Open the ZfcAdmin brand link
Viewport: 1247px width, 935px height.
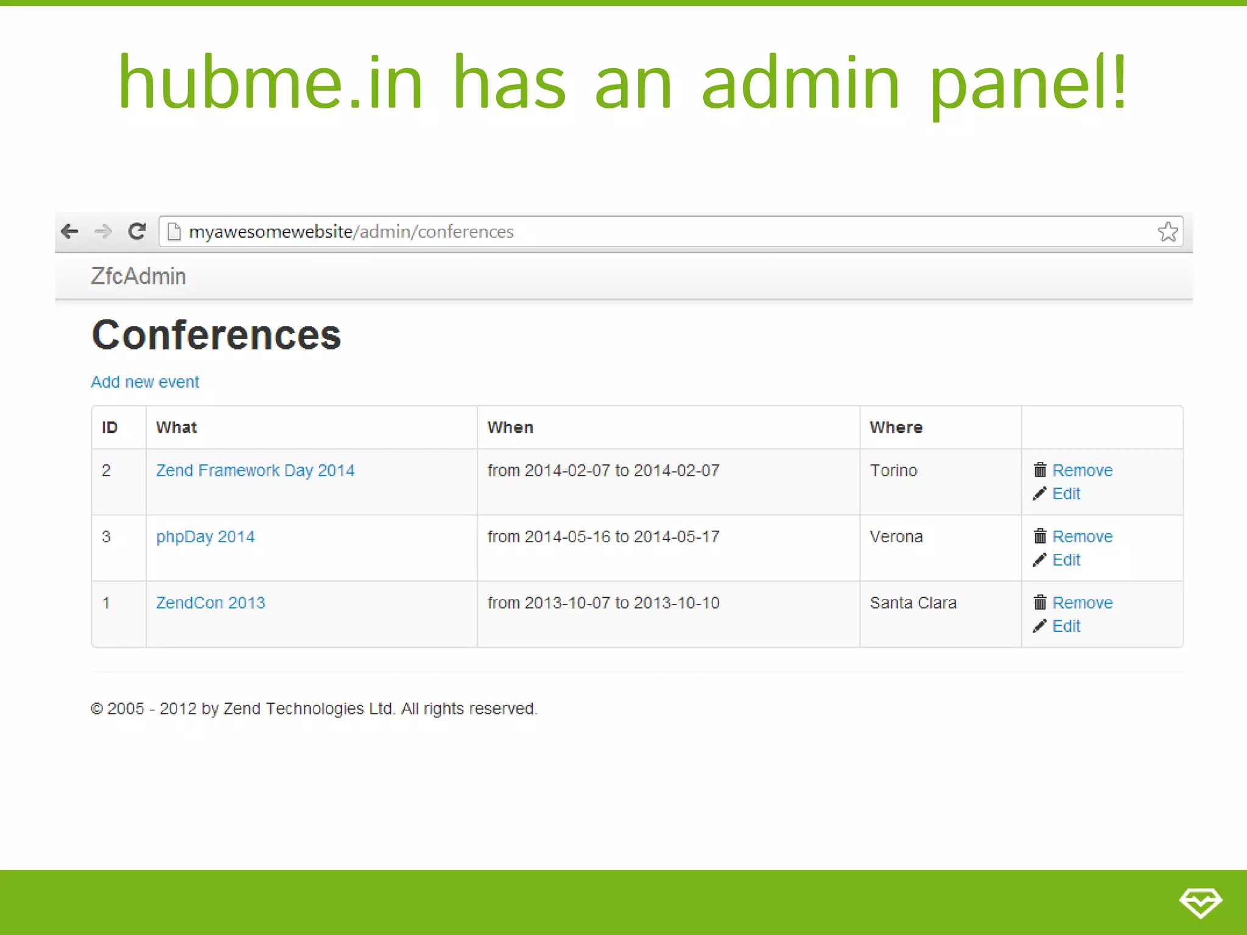(138, 276)
